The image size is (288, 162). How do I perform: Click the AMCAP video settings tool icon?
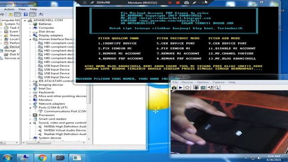click(210, 88)
